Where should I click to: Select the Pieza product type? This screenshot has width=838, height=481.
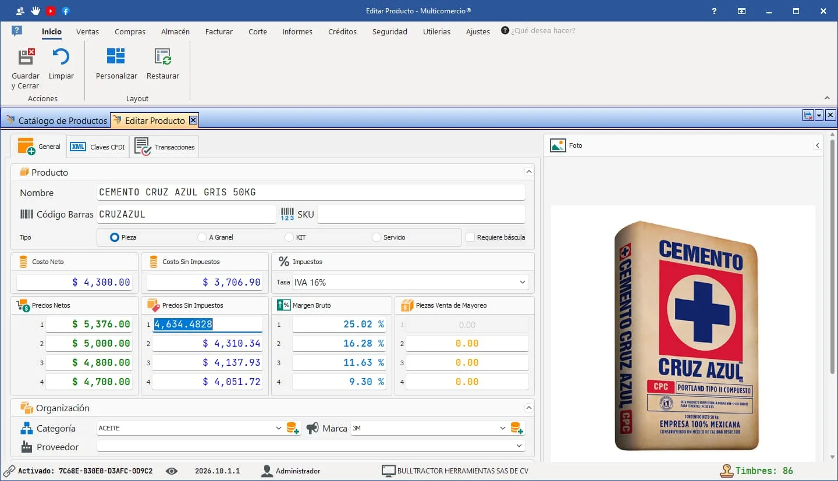click(115, 237)
